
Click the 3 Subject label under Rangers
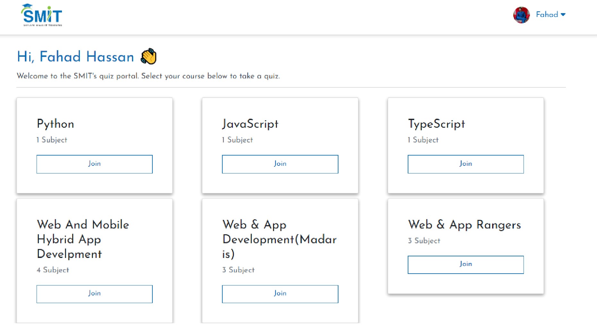424,241
